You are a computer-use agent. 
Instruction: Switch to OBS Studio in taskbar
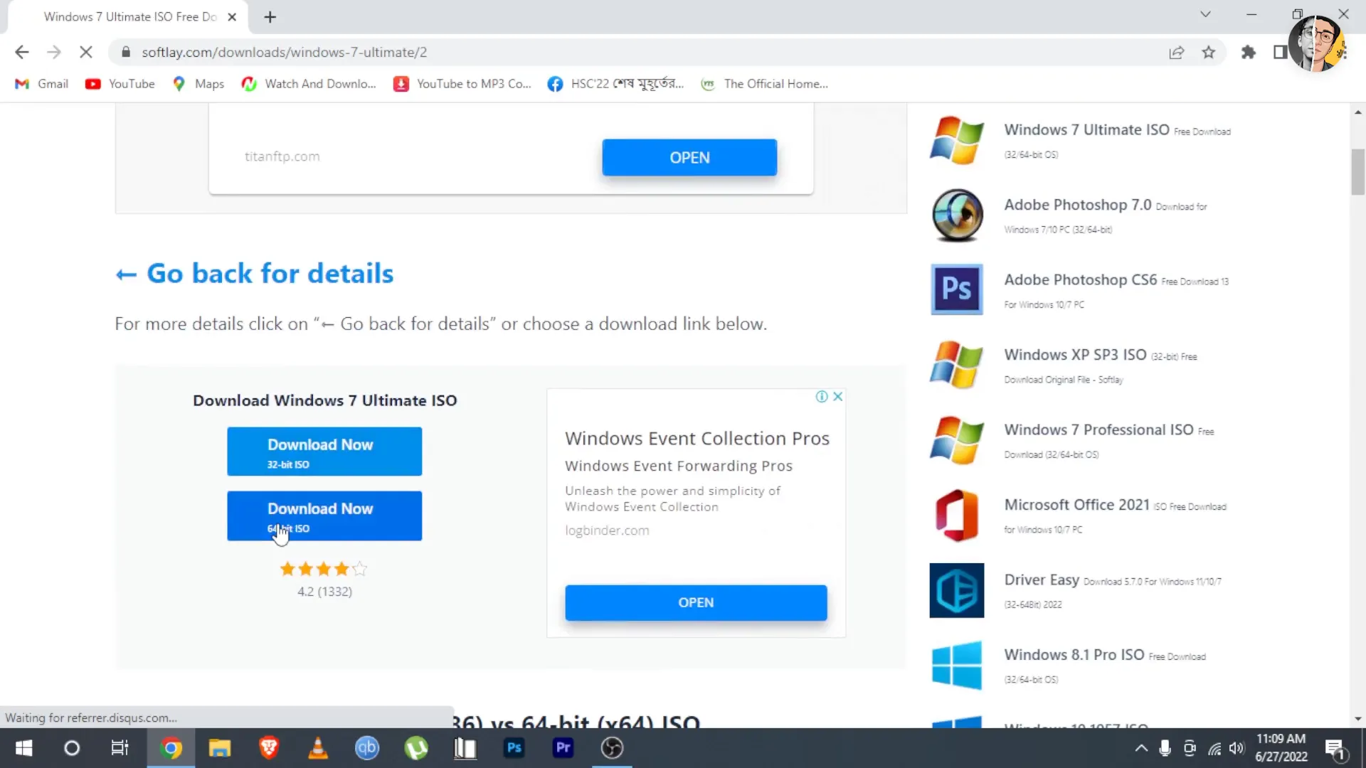point(612,748)
